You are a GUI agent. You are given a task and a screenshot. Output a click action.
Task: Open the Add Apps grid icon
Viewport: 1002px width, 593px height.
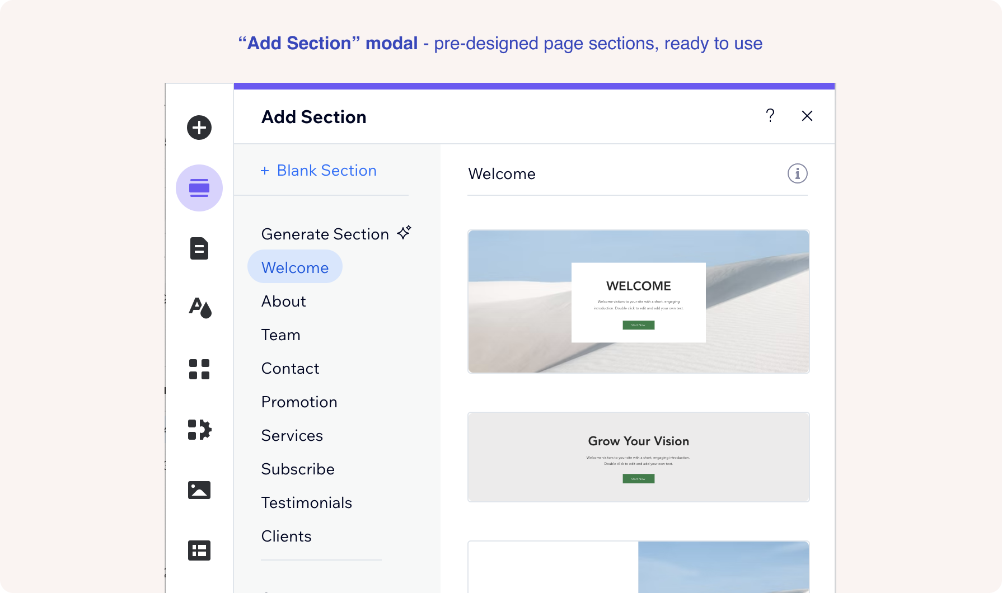199,369
